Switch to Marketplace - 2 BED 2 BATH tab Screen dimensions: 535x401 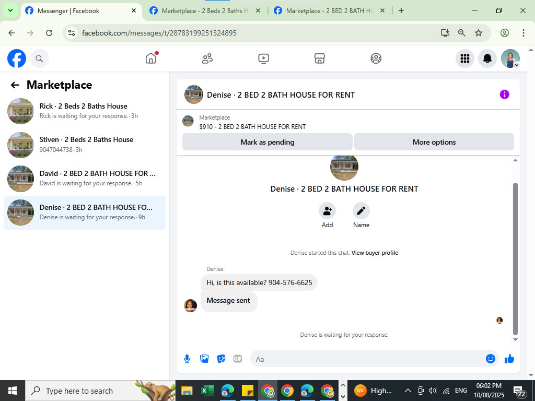(x=330, y=11)
